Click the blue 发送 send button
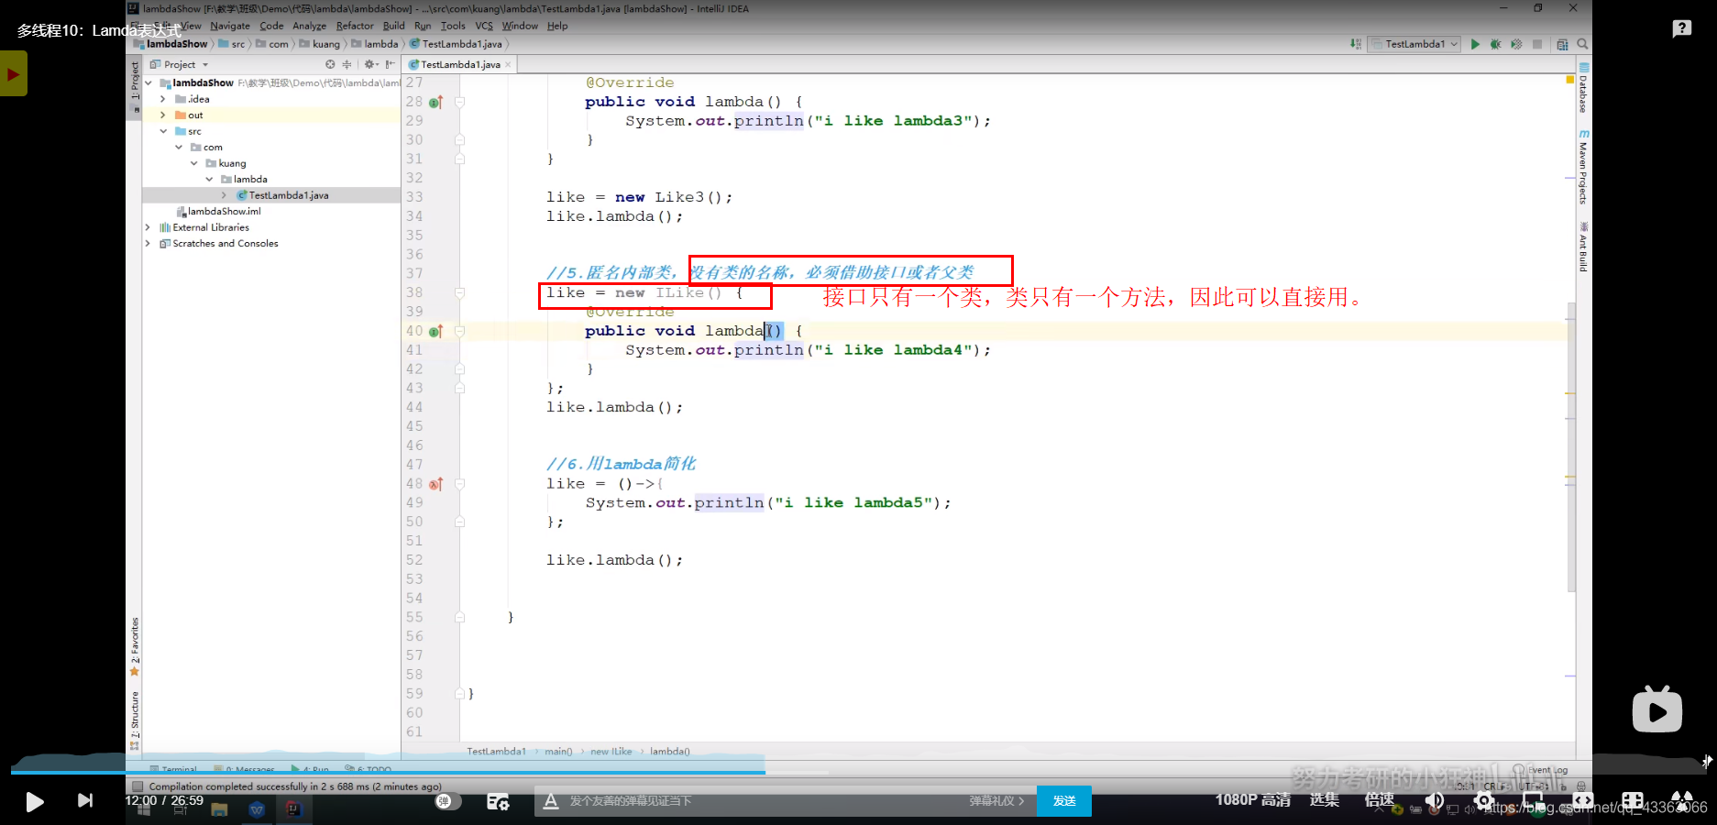 (x=1064, y=801)
